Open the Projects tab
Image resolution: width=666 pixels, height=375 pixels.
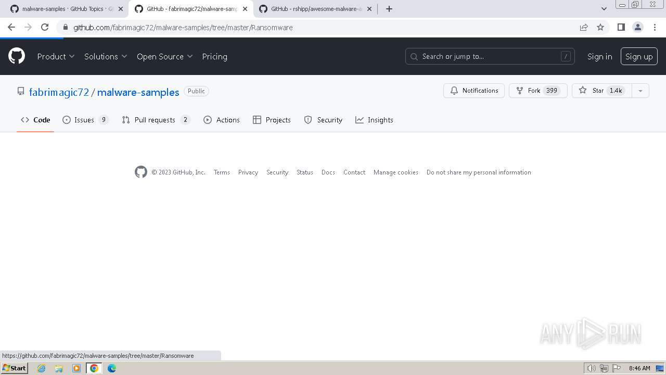tap(272, 120)
